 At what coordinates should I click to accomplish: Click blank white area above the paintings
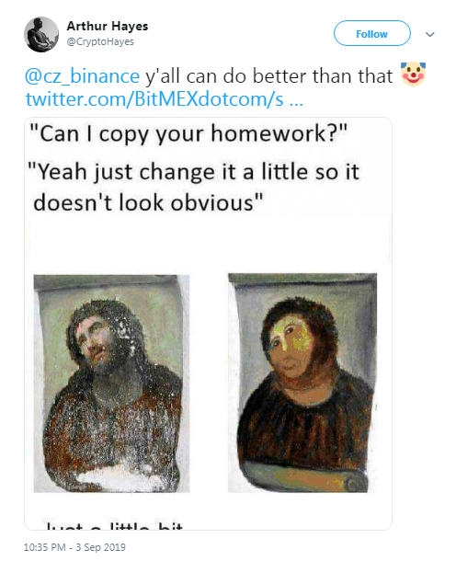208,246
